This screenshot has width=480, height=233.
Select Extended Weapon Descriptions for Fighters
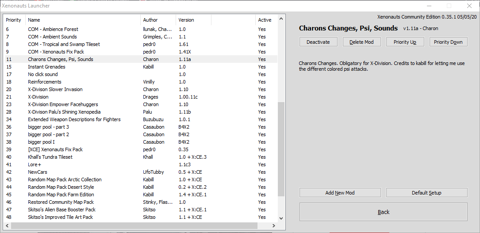click(x=141, y=119)
